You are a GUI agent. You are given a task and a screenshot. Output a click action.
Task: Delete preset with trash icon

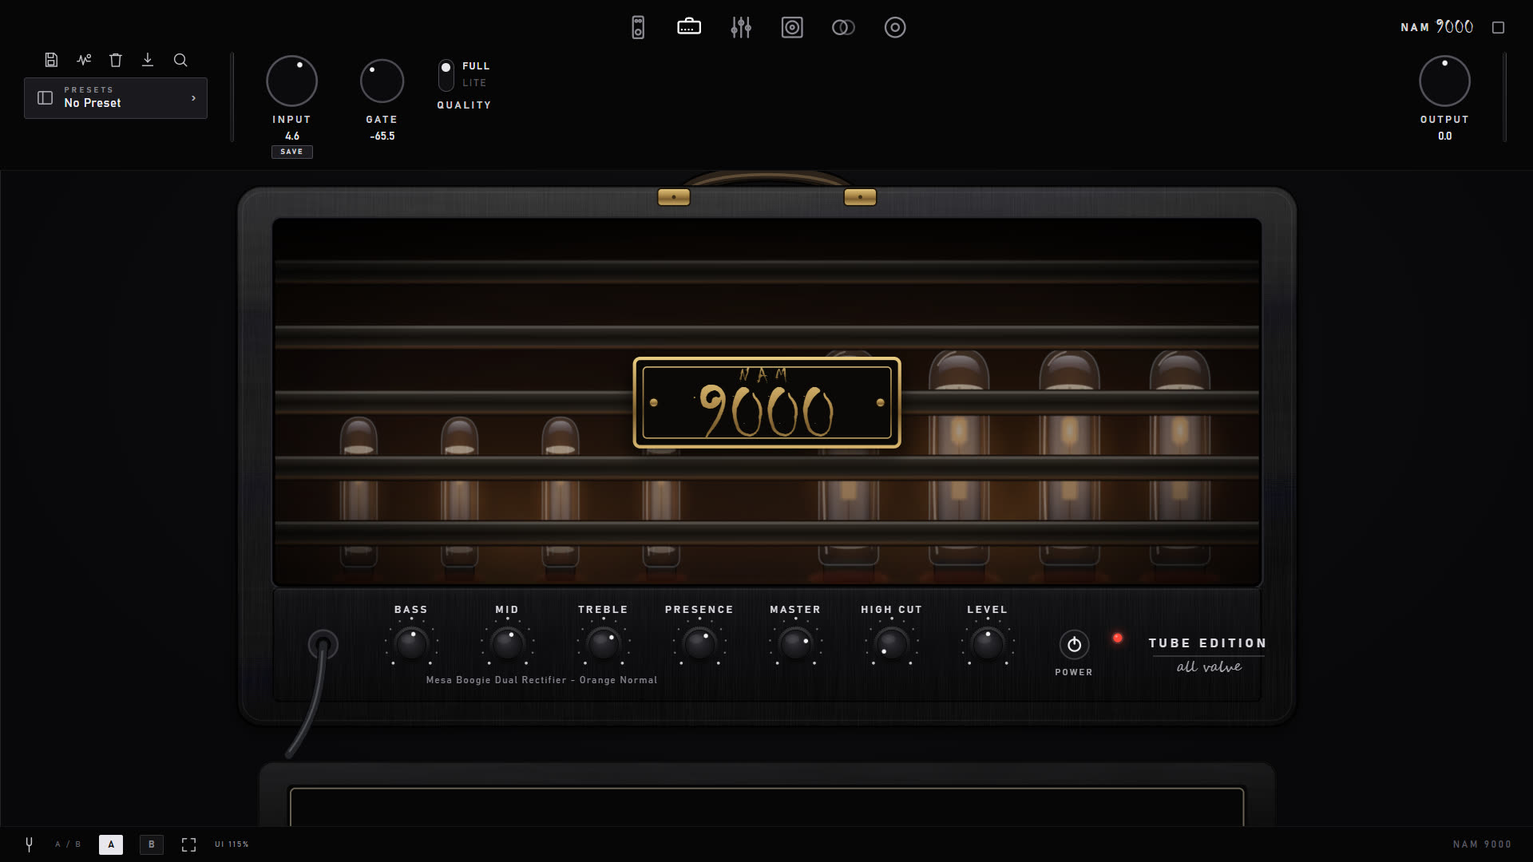(116, 60)
